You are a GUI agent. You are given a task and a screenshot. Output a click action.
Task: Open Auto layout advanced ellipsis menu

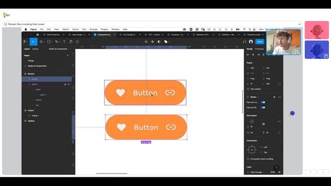click(279, 121)
